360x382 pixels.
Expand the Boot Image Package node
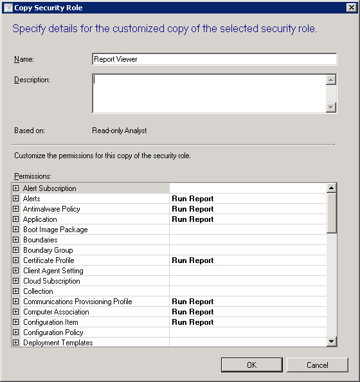click(x=16, y=230)
